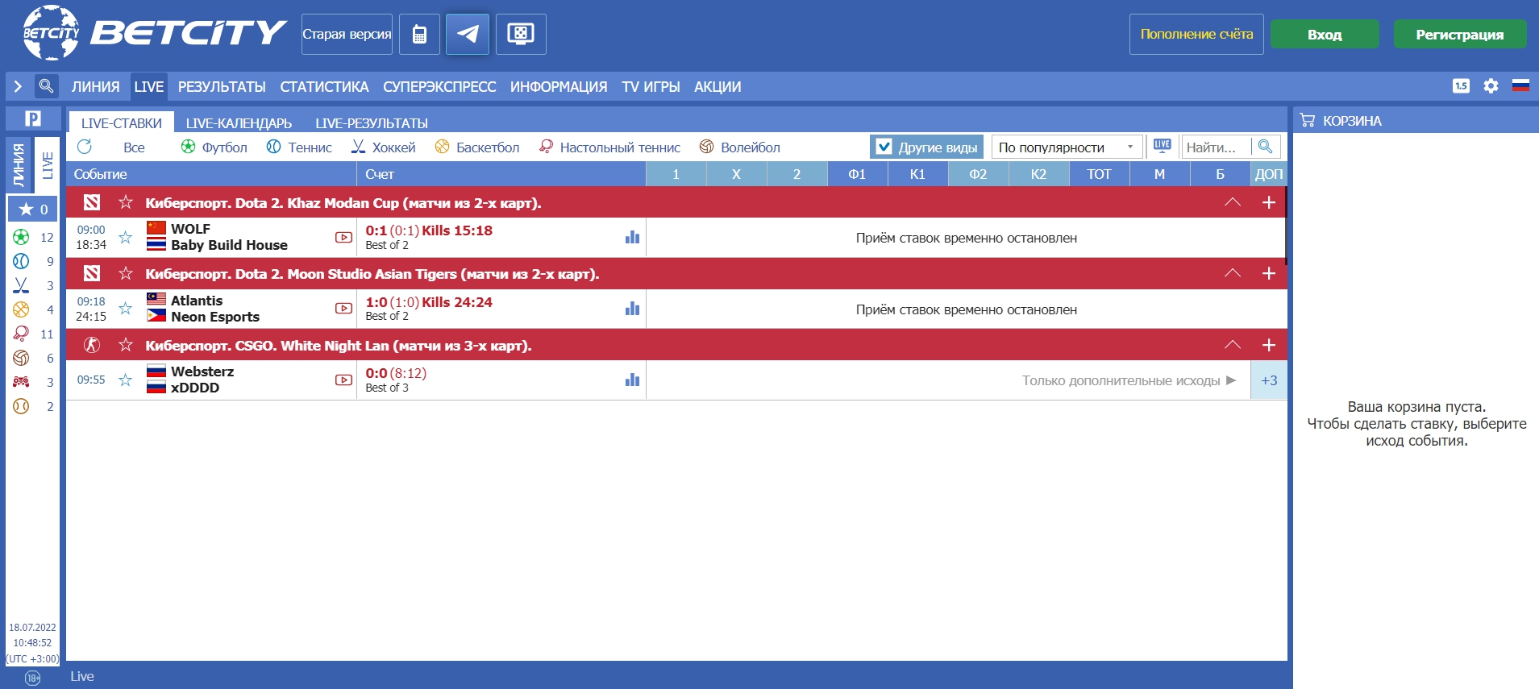Star the Khaz Modan Cup tournament
The image size is (1539, 689).
(x=126, y=202)
